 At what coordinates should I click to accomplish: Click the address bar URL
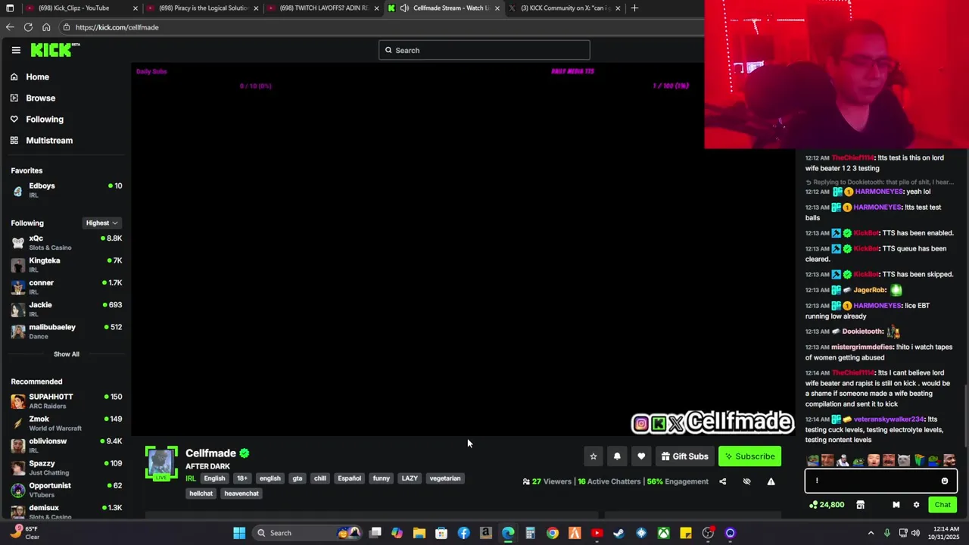coord(117,27)
